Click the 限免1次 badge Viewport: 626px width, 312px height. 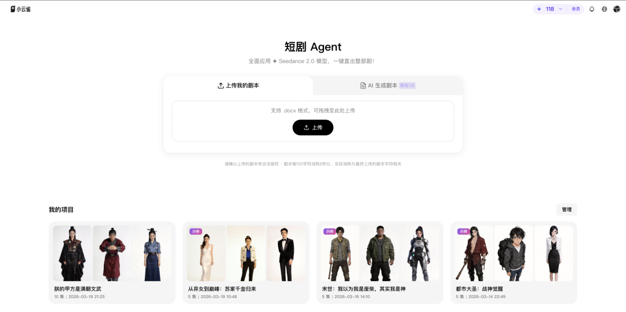coord(407,85)
